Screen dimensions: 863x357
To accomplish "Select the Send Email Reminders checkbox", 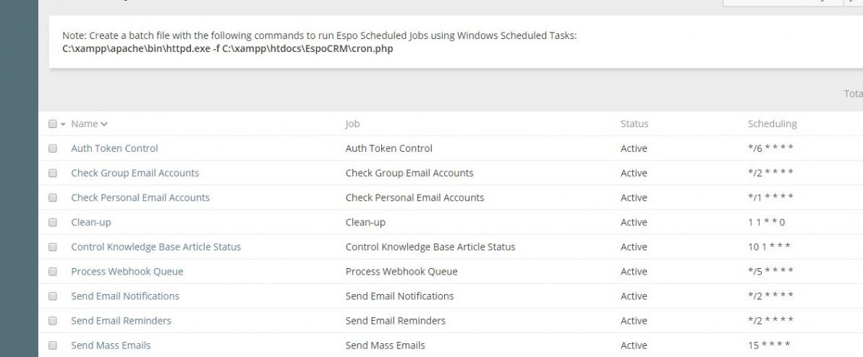I will 52,320.
